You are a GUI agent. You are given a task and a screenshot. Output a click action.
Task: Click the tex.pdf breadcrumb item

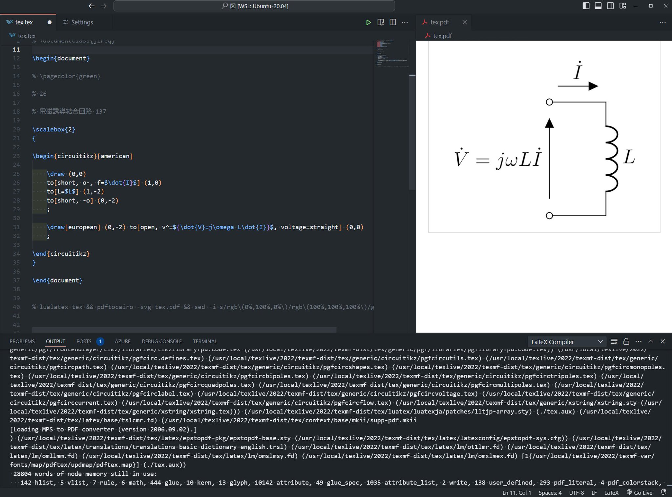point(442,36)
